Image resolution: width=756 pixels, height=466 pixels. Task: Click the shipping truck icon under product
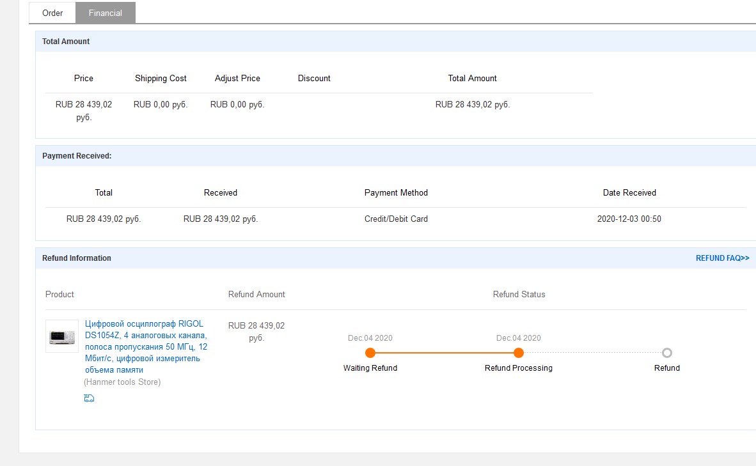pyautogui.click(x=89, y=398)
